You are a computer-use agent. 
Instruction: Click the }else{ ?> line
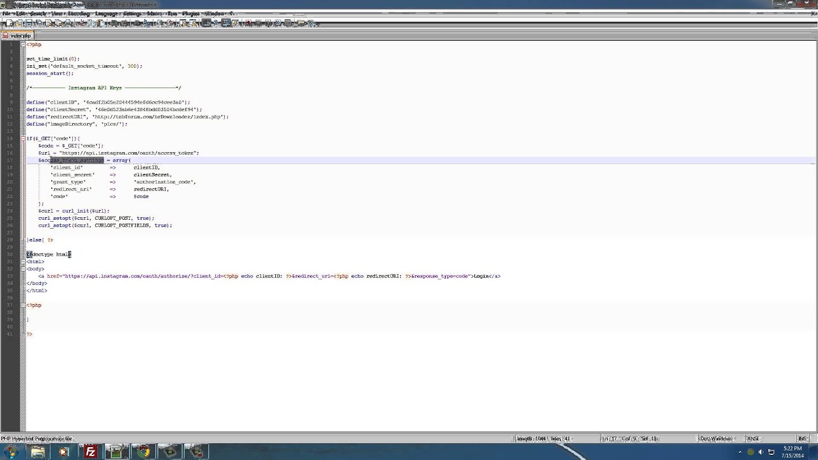click(40, 240)
